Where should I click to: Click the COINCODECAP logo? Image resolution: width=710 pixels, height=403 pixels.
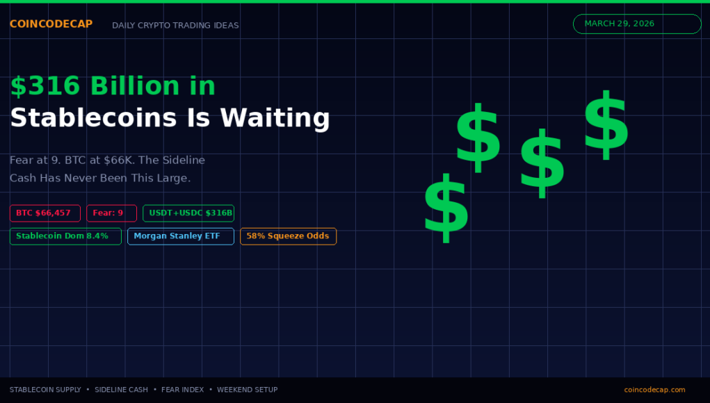point(50,24)
